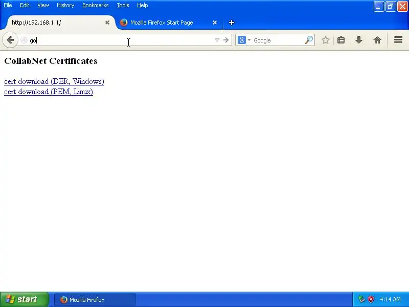409x307 pixels.
Task: Open a new tab with plus button
Action: click(x=232, y=23)
